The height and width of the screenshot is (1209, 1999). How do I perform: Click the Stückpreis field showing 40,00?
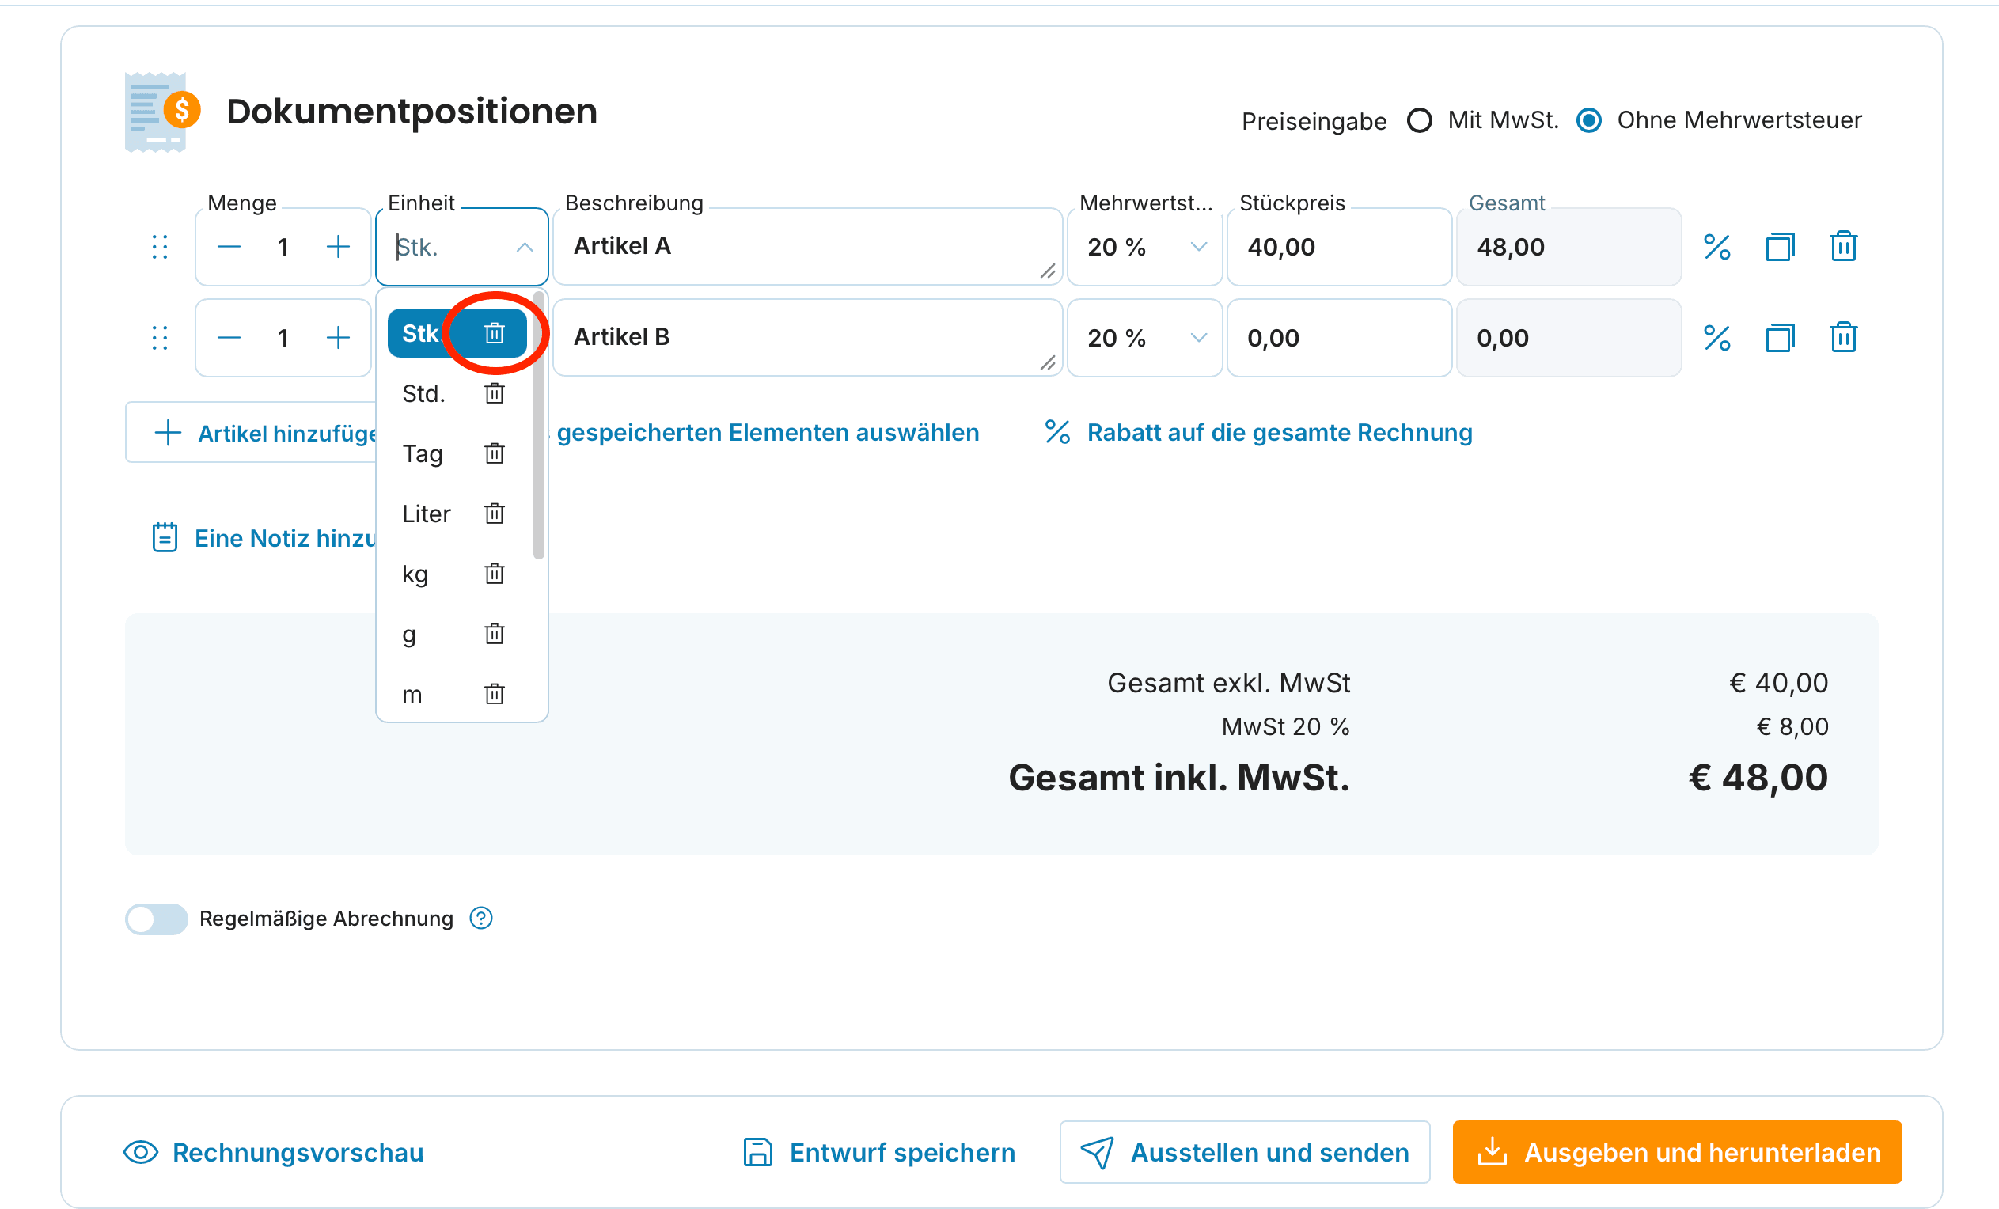(x=1339, y=247)
